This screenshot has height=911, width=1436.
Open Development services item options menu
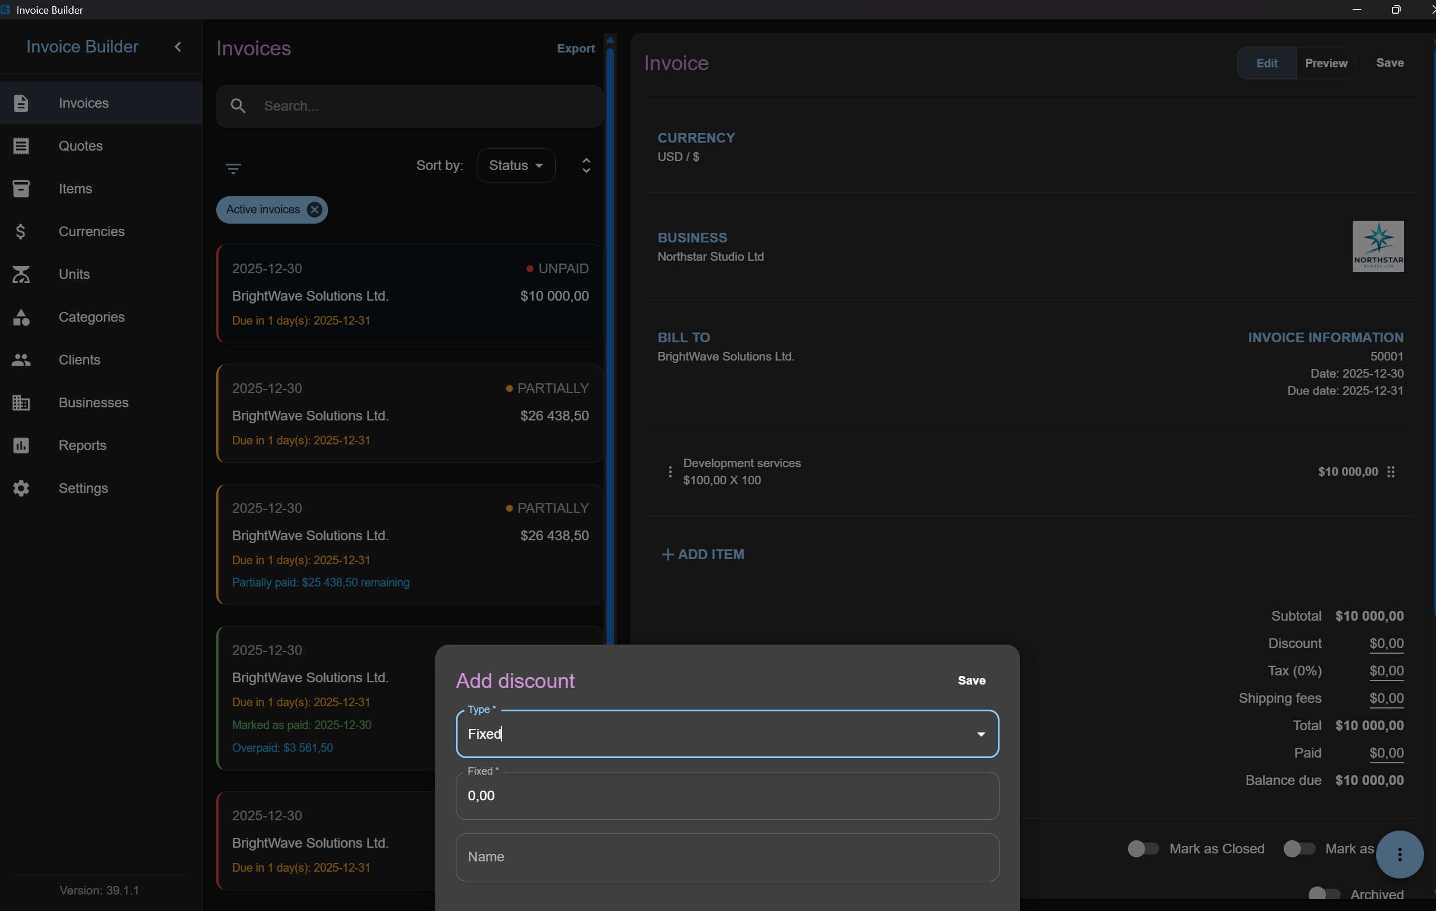670,472
